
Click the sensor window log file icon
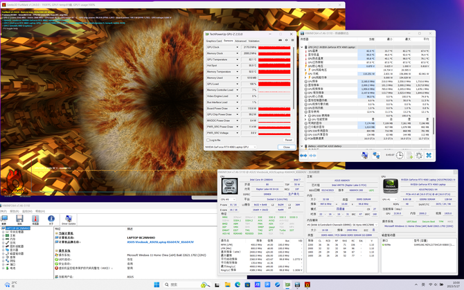[x=409, y=155]
